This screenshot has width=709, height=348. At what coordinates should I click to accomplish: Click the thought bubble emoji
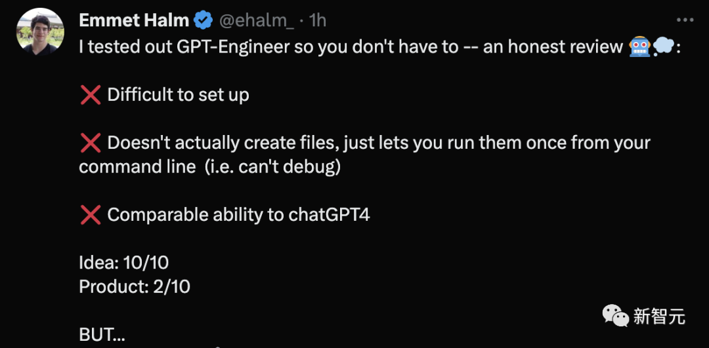coord(663,47)
